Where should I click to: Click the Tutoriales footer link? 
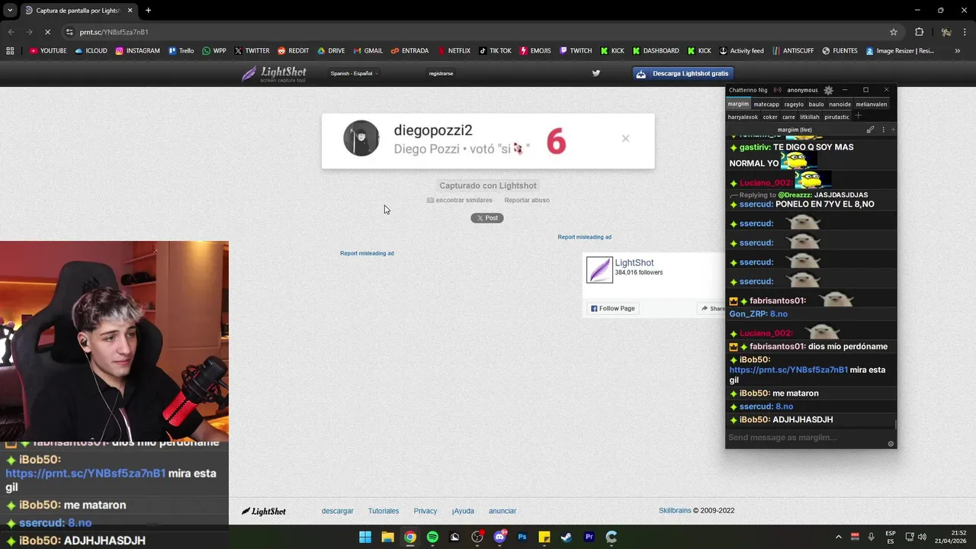(x=384, y=511)
